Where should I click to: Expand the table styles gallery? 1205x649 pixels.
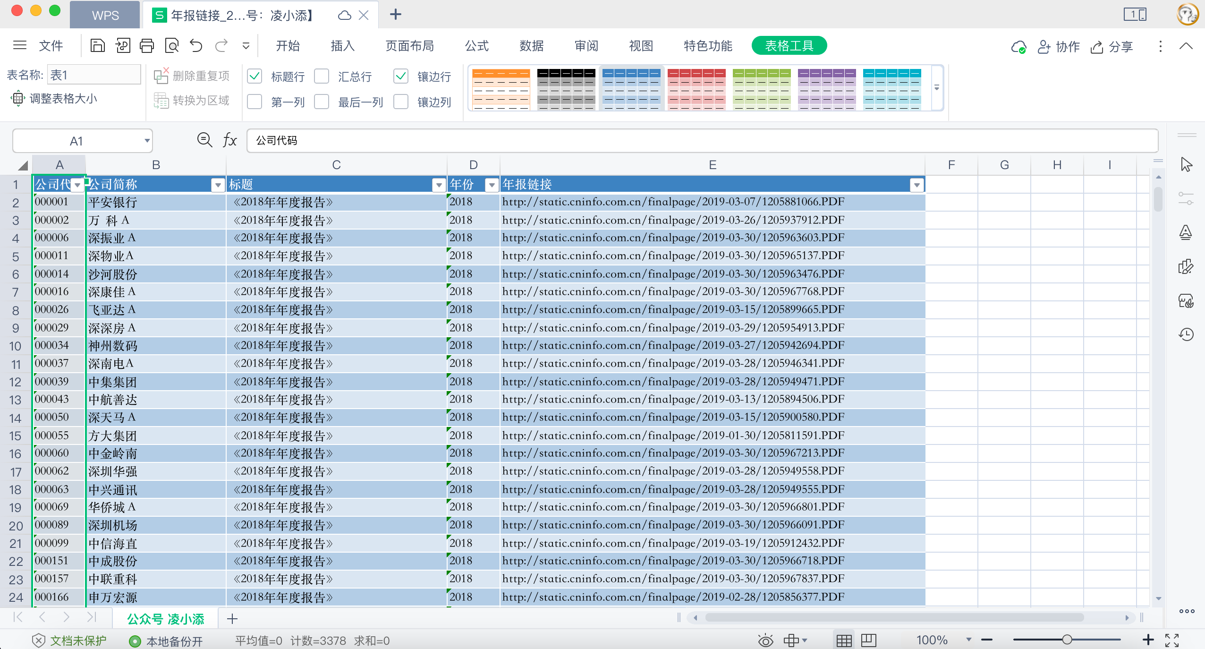(936, 88)
